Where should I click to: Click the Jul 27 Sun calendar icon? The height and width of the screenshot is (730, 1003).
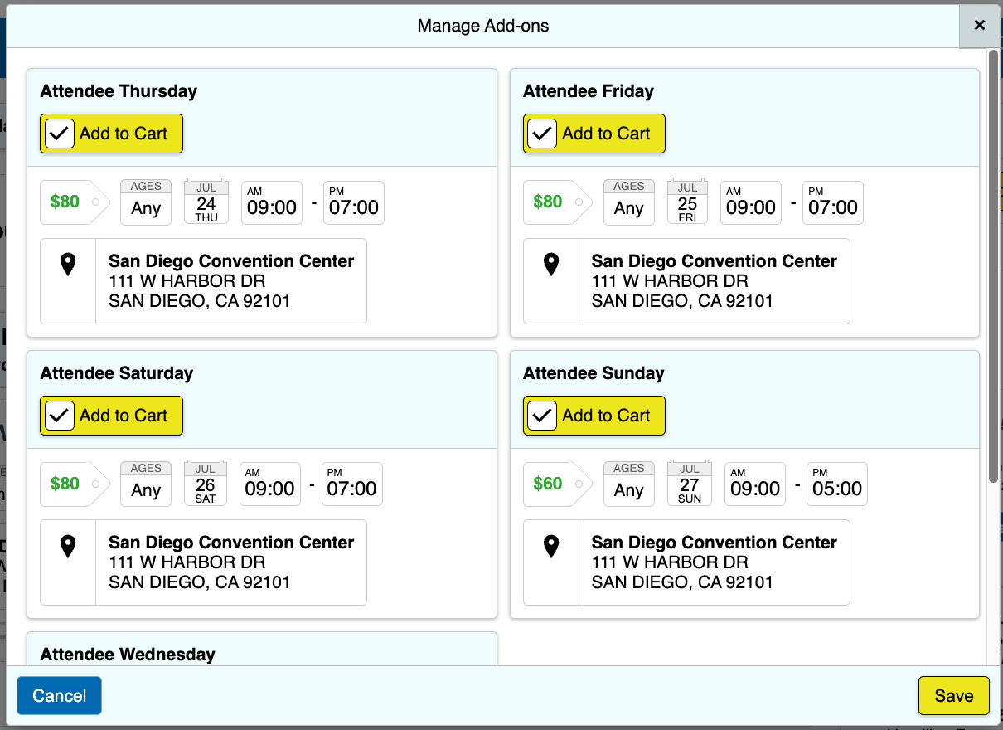pos(689,484)
